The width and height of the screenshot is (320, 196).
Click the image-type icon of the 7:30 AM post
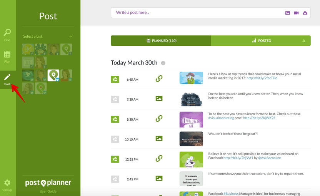(159, 98)
